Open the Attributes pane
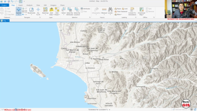Screen dimensions: 197x111 [x=86, y=9]
